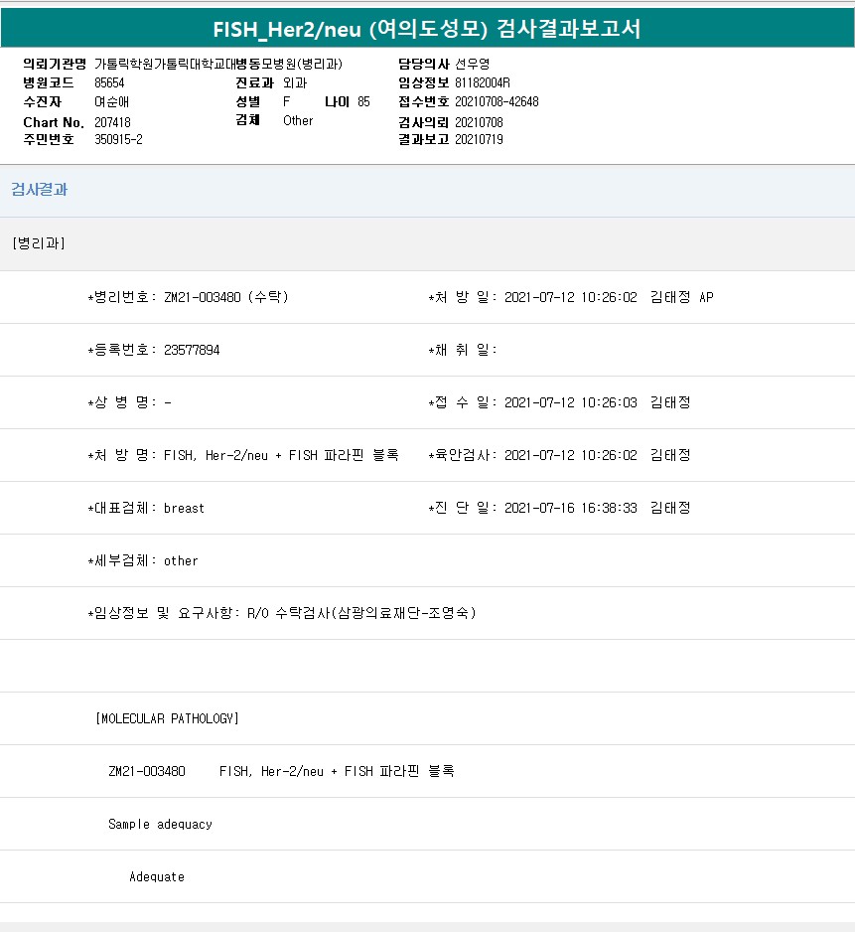This screenshot has height=932, width=855.
Task: Click reception number 20210708-42648
Action: [x=497, y=101]
